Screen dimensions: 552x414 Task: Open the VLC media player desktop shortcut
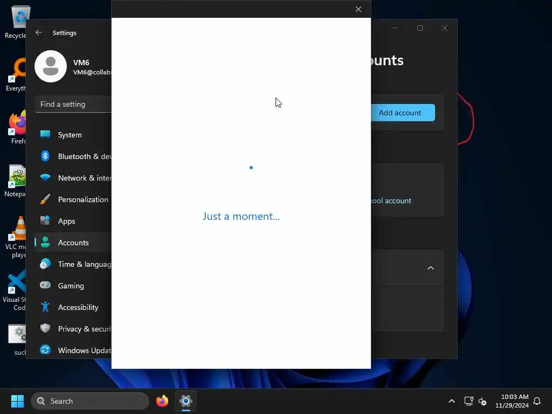(16, 237)
